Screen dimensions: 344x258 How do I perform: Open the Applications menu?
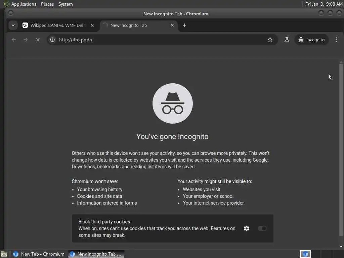point(24,4)
